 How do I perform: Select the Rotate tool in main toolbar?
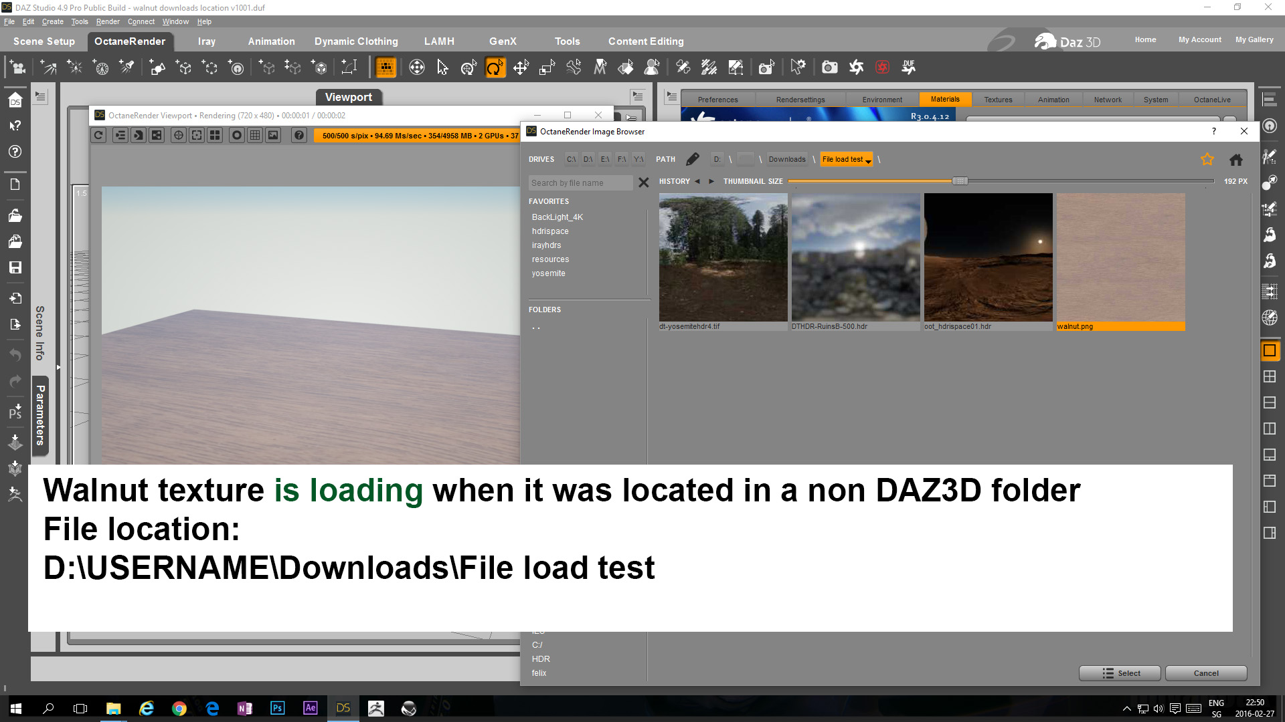click(x=495, y=68)
